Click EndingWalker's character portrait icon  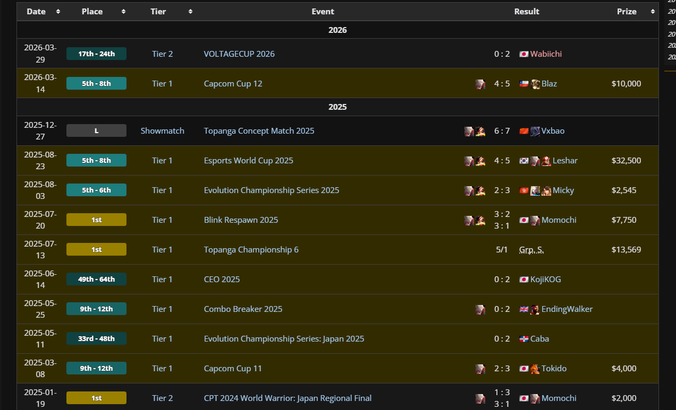click(x=535, y=309)
